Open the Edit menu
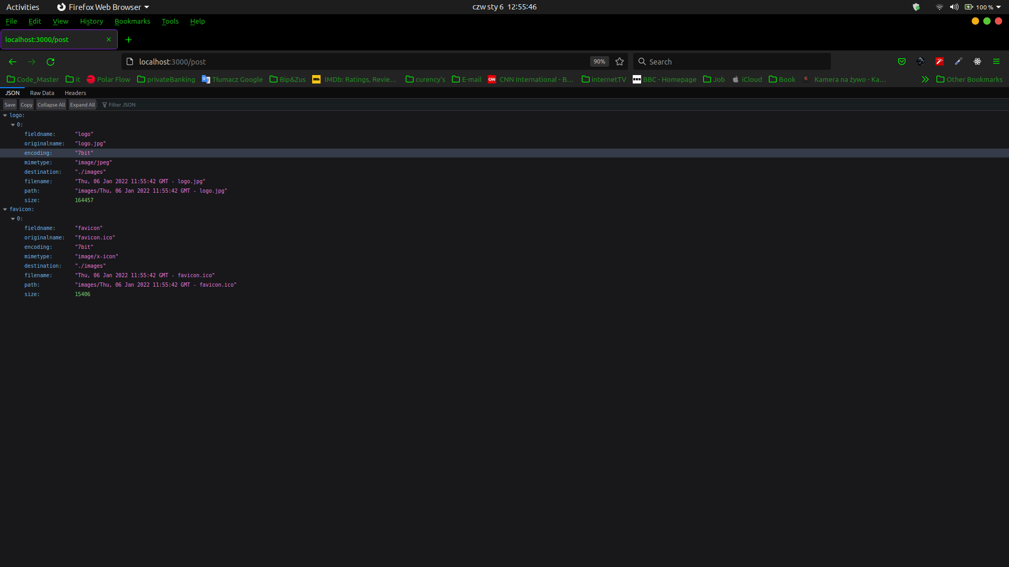The image size is (1009, 567). [x=35, y=22]
